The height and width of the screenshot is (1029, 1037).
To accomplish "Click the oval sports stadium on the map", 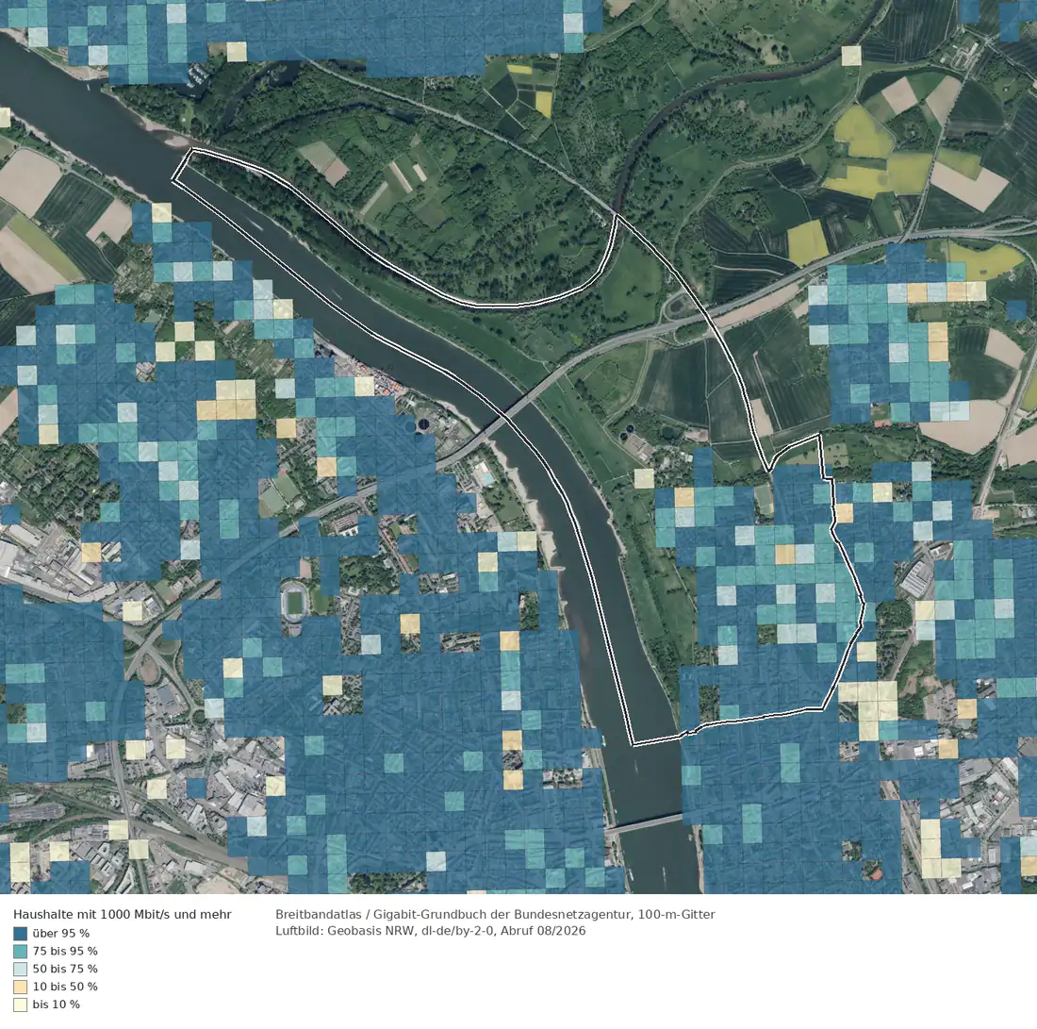I will tap(294, 602).
